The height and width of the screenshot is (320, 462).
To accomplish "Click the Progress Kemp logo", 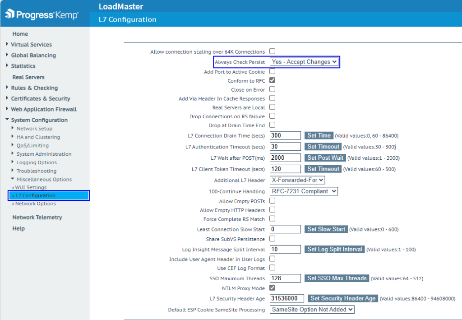I will coord(42,14).
